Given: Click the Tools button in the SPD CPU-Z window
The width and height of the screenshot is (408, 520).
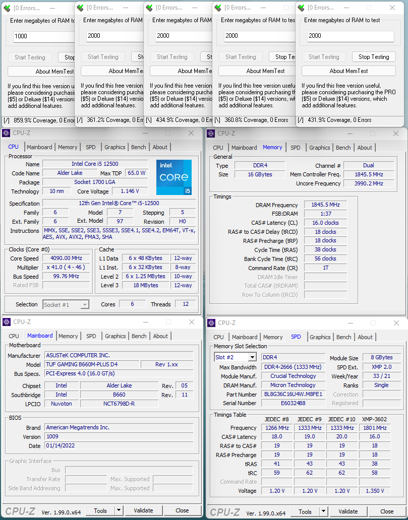Looking at the screenshot, I should click(x=305, y=511).
